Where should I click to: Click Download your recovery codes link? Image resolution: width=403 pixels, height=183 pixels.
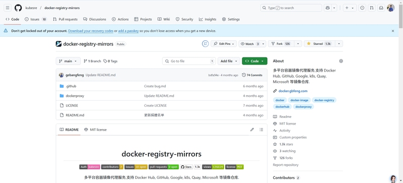91,31
